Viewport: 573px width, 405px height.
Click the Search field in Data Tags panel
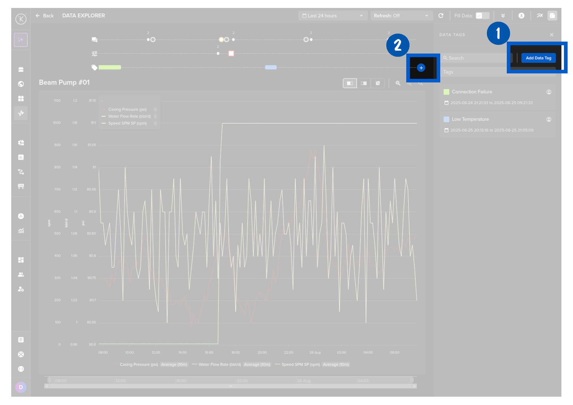coord(476,58)
